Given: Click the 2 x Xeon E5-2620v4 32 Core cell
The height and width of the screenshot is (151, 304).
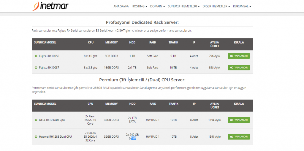Looking at the screenshot, I should 90,137.
